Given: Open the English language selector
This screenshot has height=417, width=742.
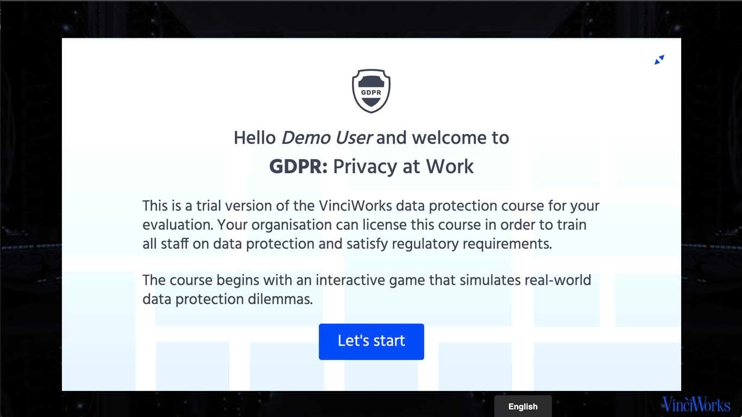Looking at the screenshot, I should coord(523,406).
